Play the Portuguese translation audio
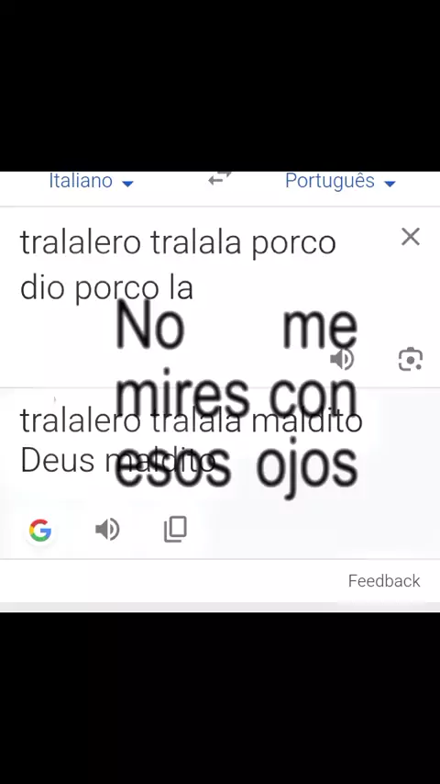440x784 pixels. tap(107, 529)
